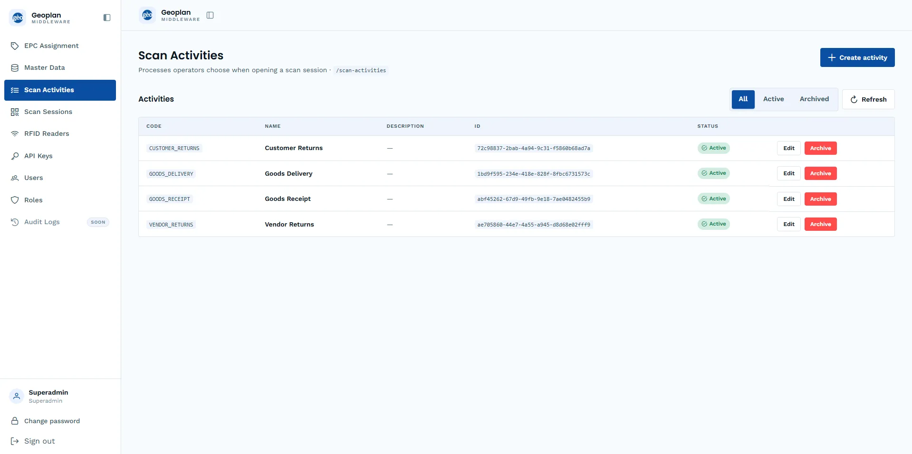
Task: Click the Goods Receipt name cell
Action: click(288, 199)
